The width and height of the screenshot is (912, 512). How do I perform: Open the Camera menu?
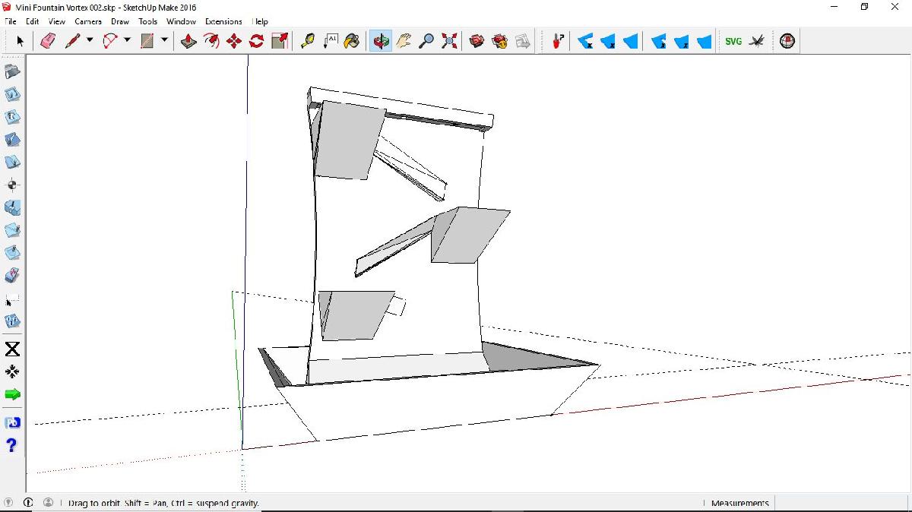click(88, 21)
